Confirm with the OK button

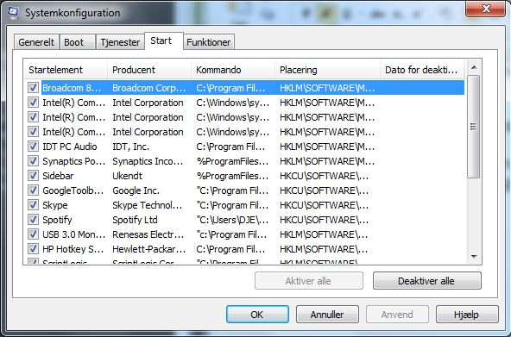[257, 315]
